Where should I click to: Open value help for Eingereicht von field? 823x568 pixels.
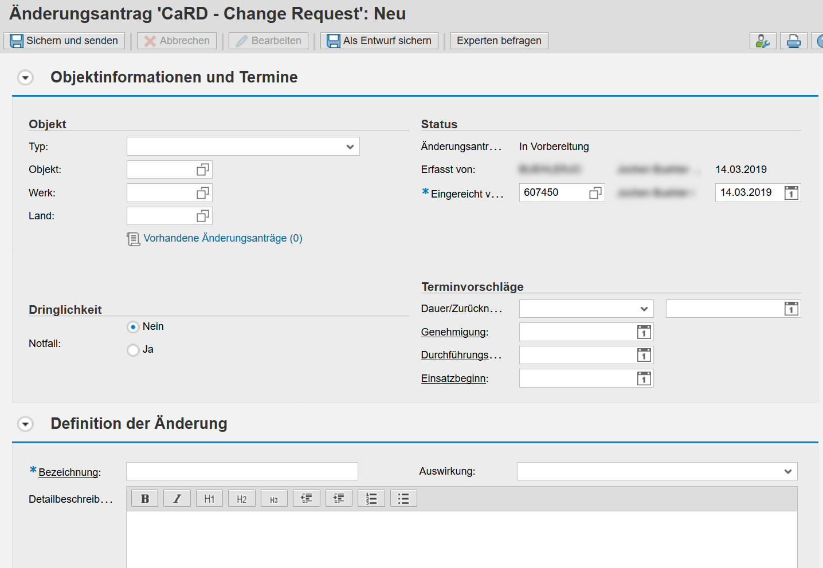[595, 193]
